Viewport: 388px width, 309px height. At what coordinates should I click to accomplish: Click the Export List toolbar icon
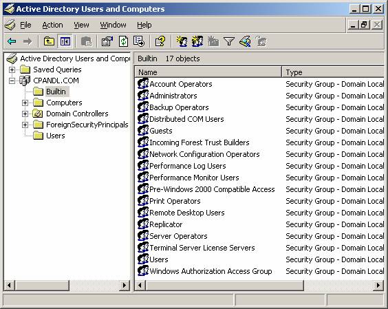click(x=139, y=41)
